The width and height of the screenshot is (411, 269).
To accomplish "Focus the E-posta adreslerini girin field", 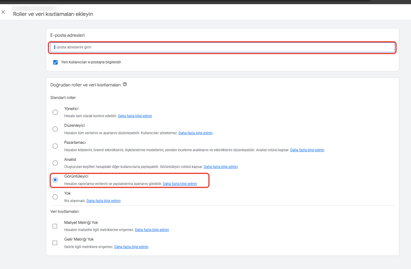I will (x=222, y=47).
